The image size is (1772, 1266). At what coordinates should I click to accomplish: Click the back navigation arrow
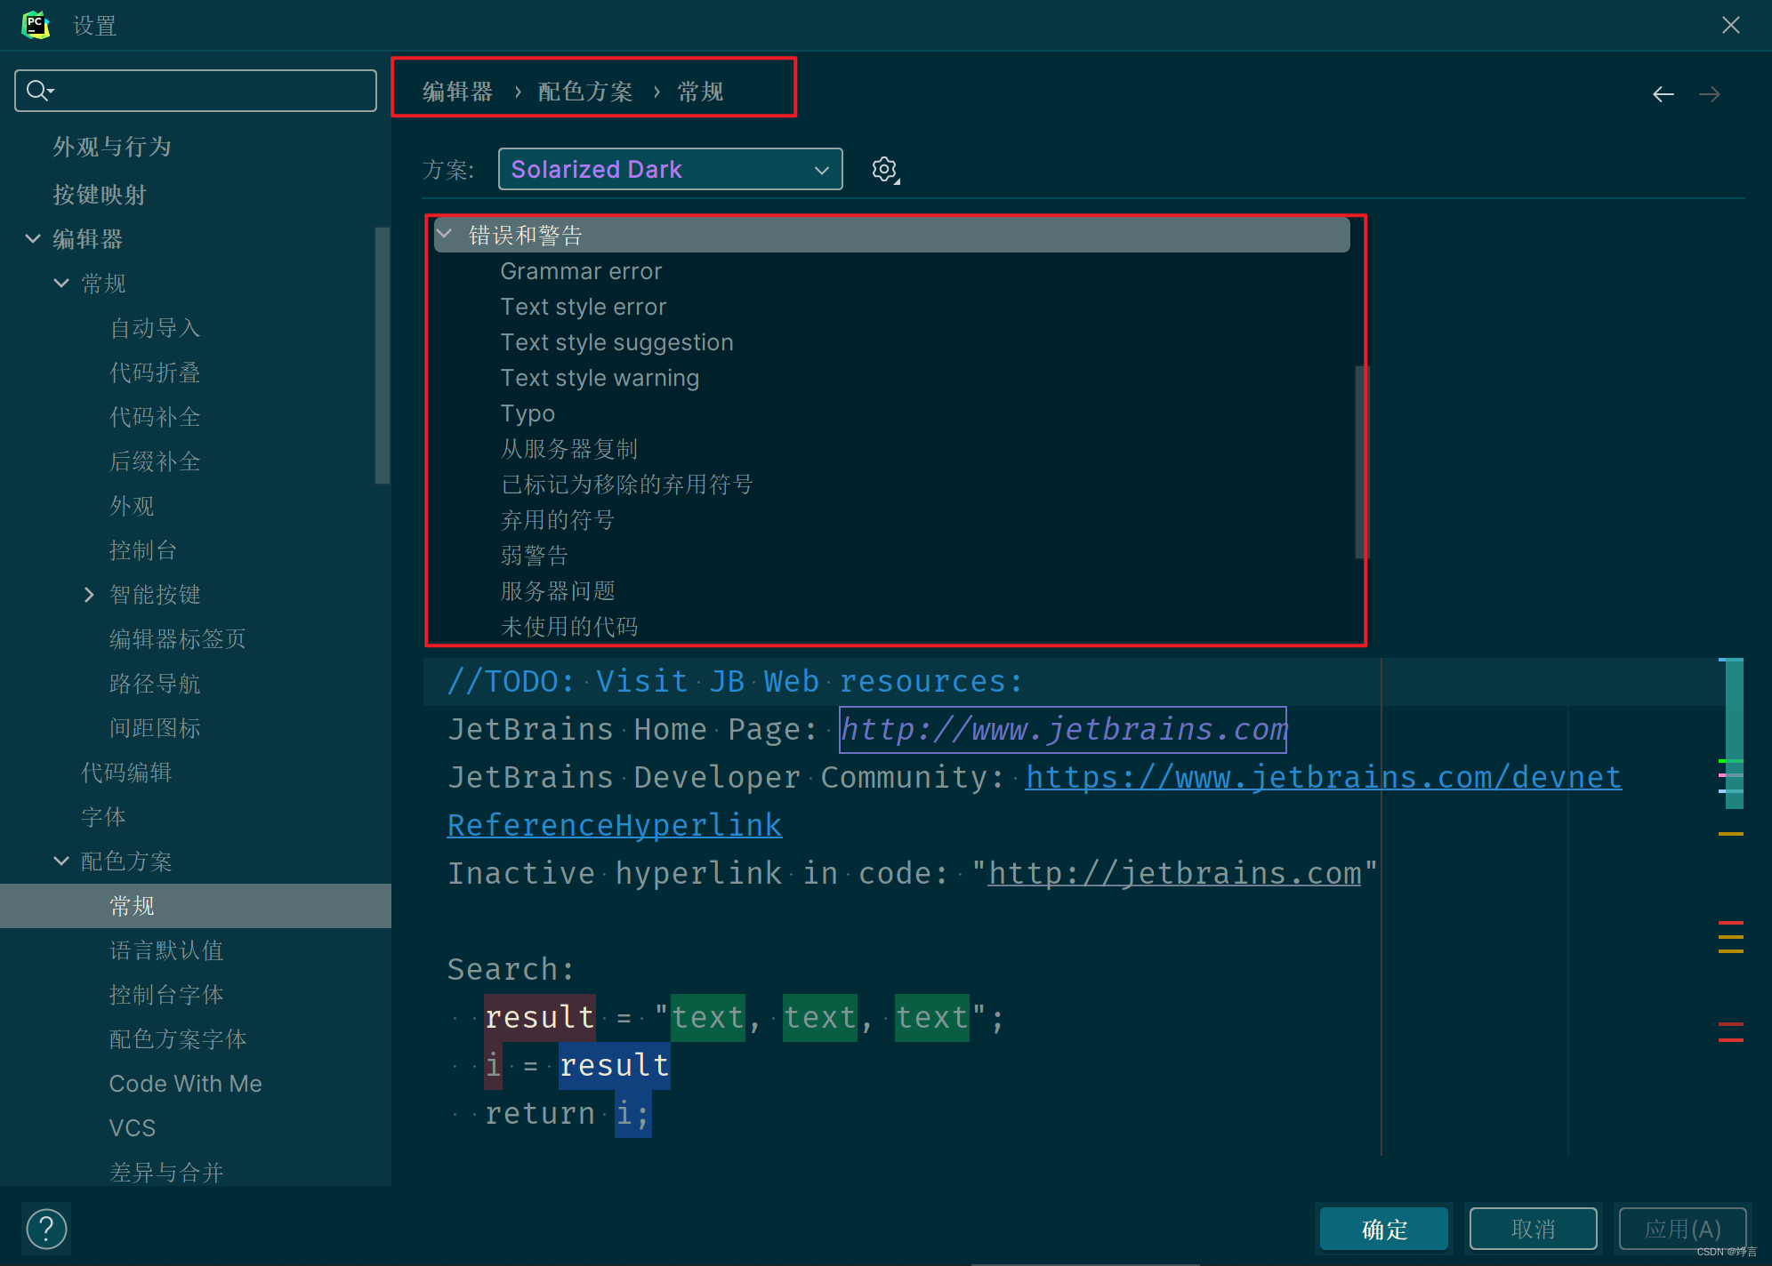(1663, 94)
